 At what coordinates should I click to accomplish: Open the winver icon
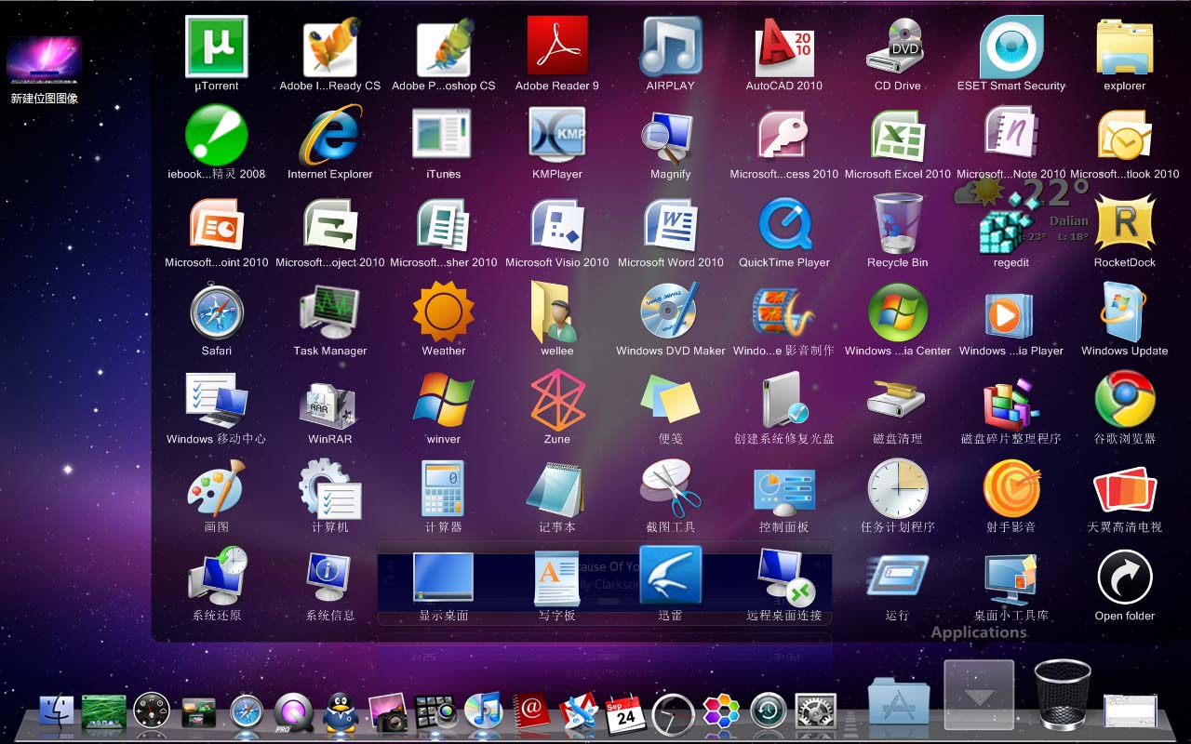coord(444,400)
